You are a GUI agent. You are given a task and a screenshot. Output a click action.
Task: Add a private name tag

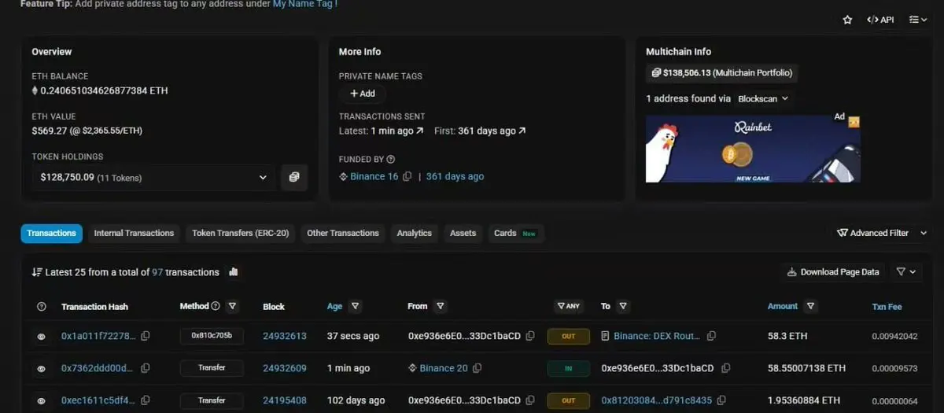click(363, 94)
